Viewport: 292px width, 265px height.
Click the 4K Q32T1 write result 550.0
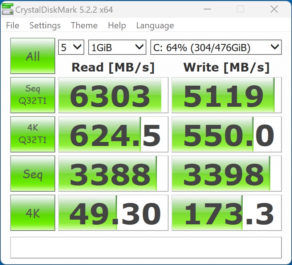click(227, 134)
